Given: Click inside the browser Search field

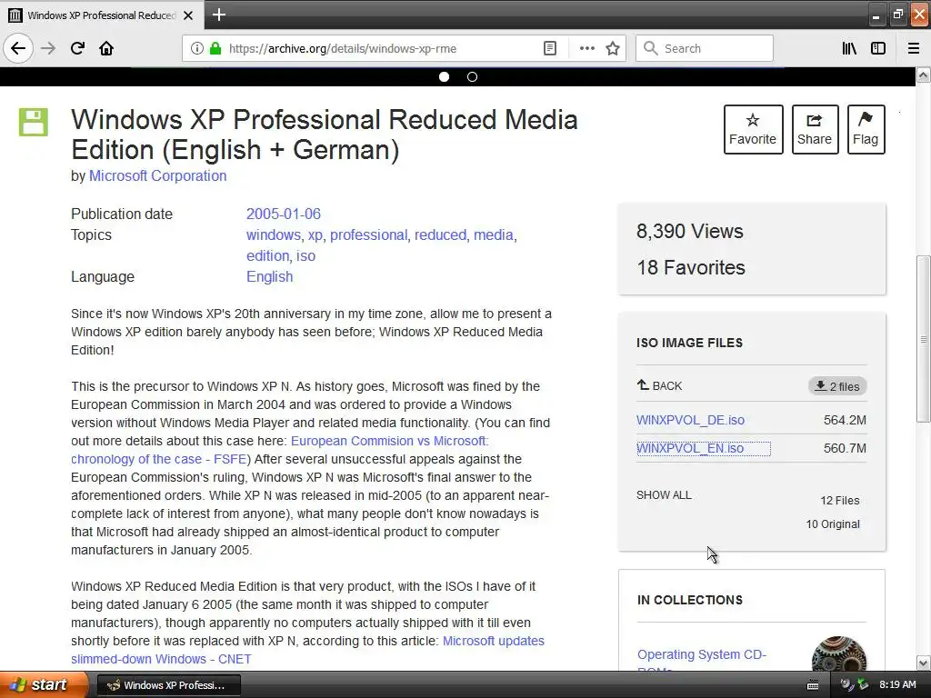Looking at the screenshot, I should (x=705, y=48).
